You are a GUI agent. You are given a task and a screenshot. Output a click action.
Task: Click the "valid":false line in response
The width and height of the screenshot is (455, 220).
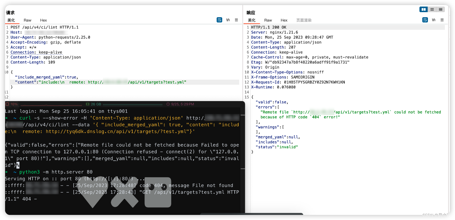click(x=272, y=102)
